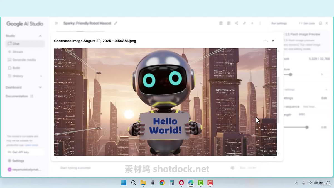Close the generated image preview

pos(273,41)
